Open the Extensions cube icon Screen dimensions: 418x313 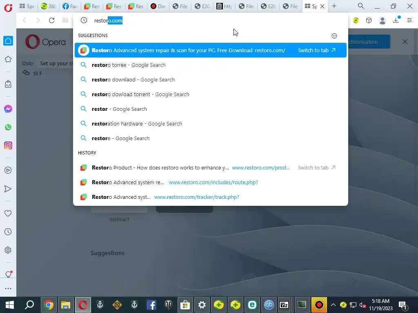(369, 20)
